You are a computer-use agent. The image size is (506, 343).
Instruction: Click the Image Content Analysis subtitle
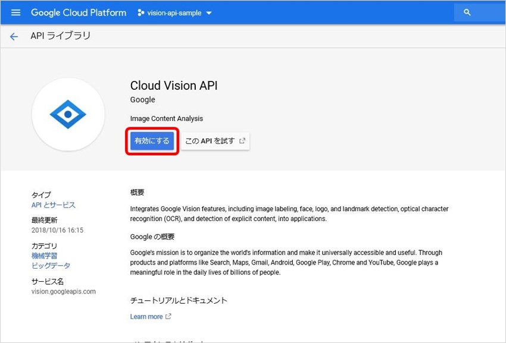167,118
